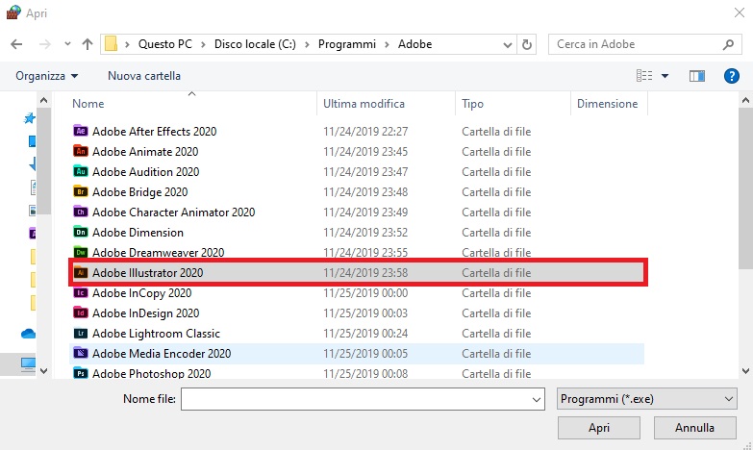Navigate to Disco locale (C:) breadcrumb

pyautogui.click(x=255, y=44)
